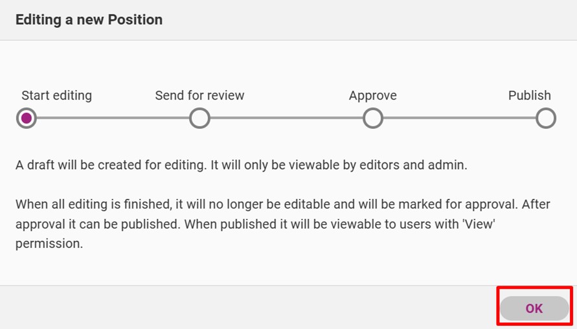Screen dimensions: 577x329
Task: Click the quoted 'View' word in the description
Action: pyautogui.click(x=479, y=223)
